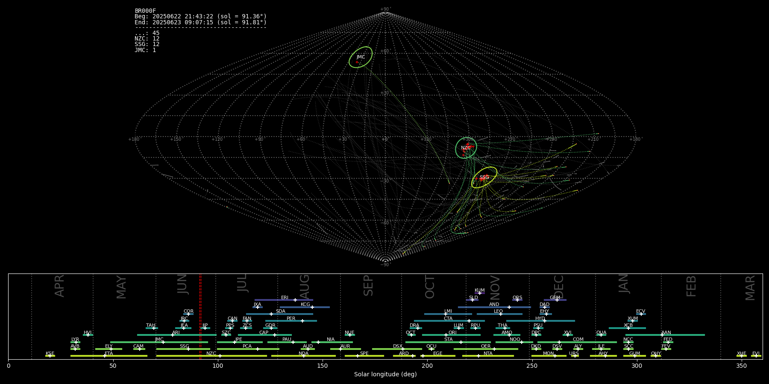
Task: Click the PER shower label in timeline
Action: (291, 319)
